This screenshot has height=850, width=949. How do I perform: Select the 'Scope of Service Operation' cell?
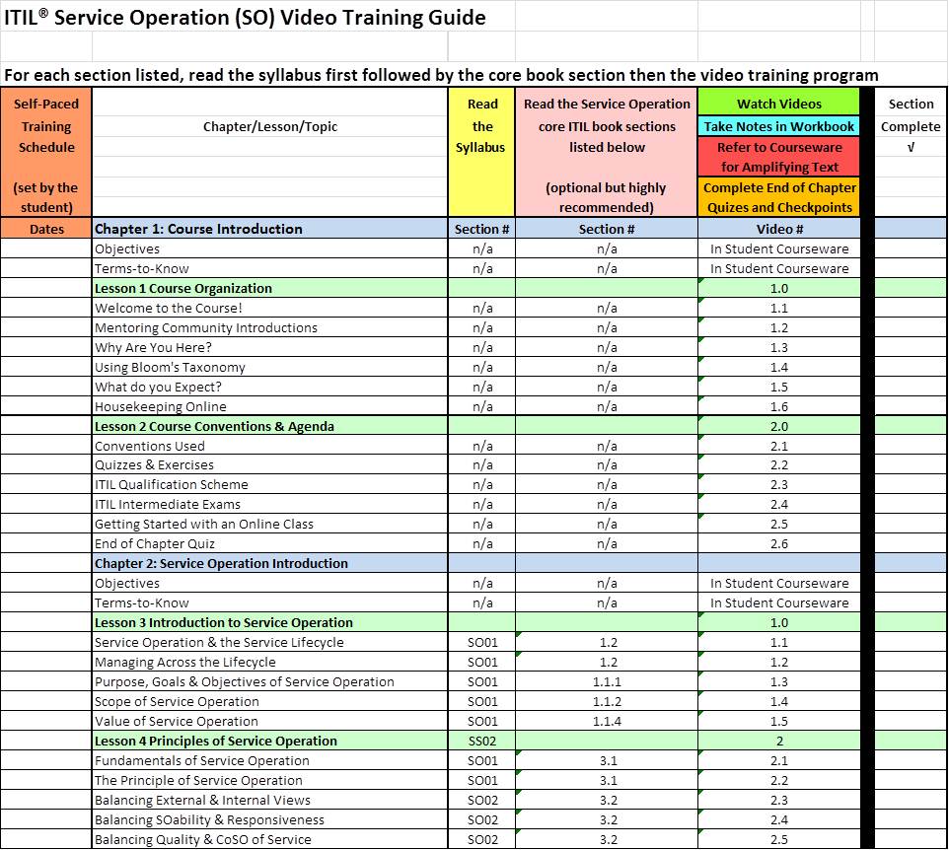(270, 701)
